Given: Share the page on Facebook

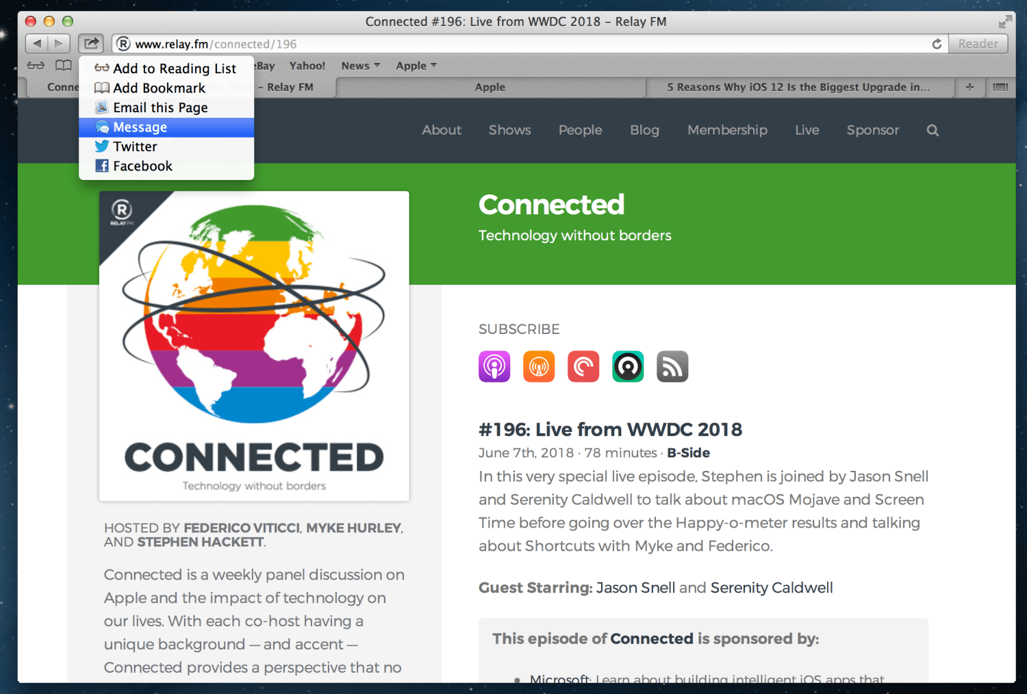Looking at the screenshot, I should 166,166.
